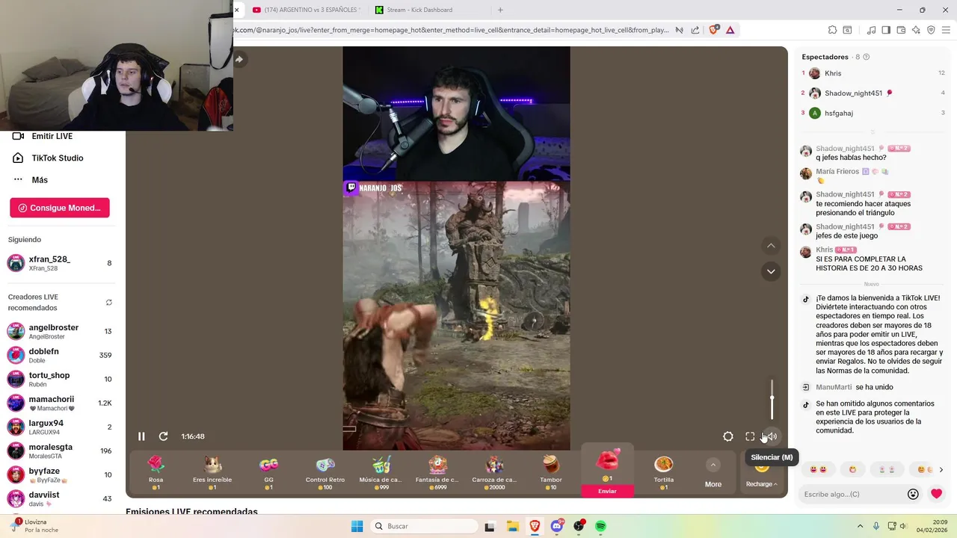
Task: Pause the live stream playback
Action: pos(141,436)
